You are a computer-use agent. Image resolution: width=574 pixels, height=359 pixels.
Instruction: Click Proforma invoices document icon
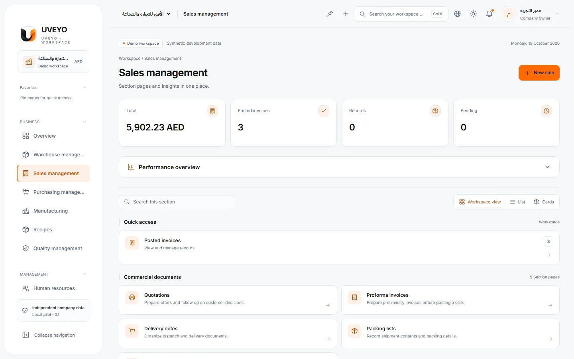point(354,298)
